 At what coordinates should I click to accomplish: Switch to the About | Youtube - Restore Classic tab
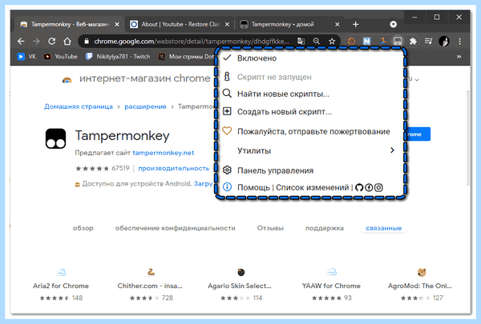point(180,24)
